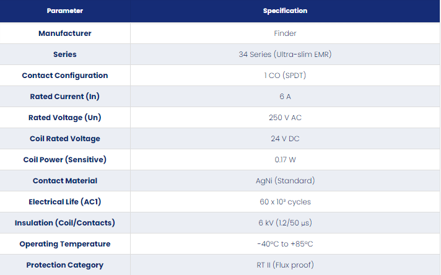Click the 250 V AC value
The height and width of the screenshot is (275, 441).
(x=285, y=118)
